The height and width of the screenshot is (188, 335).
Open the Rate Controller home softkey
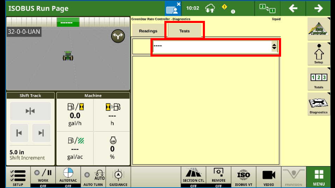click(x=319, y=29)
